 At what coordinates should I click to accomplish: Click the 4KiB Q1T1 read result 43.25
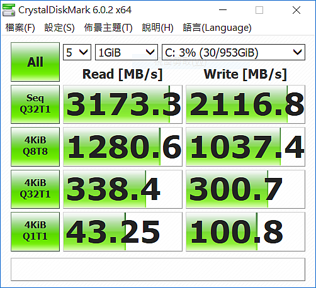123,231
